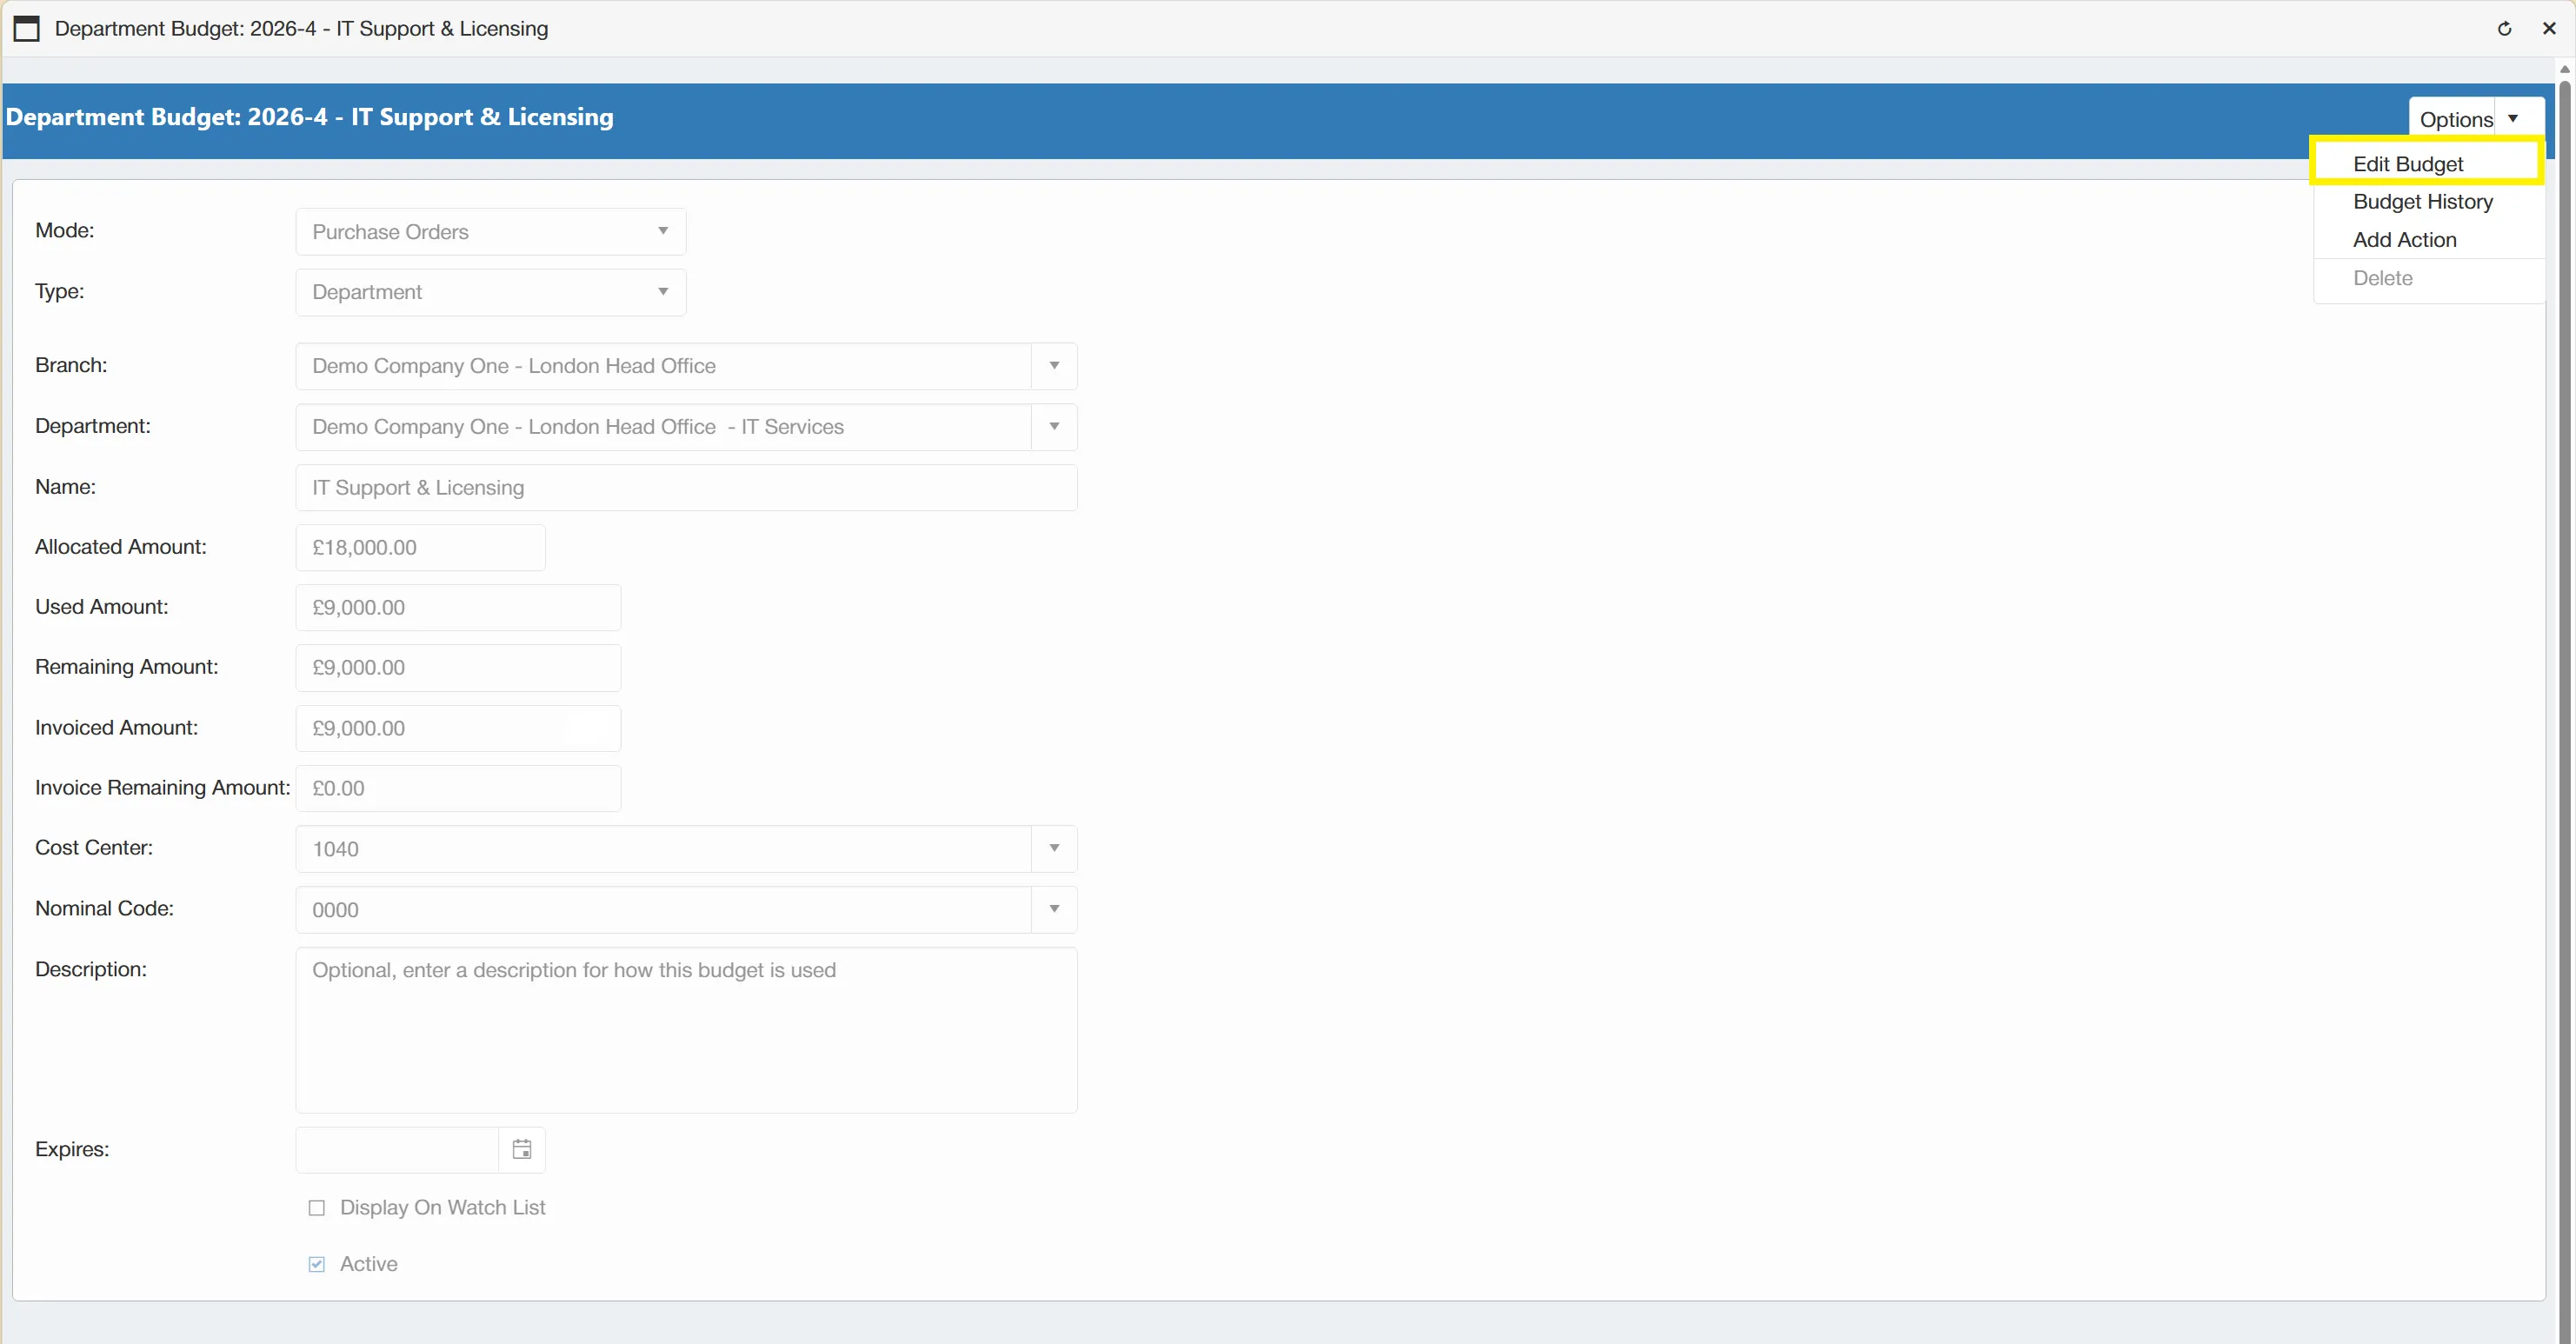
Task: Click the Allocated Amount field
Action: tap(420, 548)
